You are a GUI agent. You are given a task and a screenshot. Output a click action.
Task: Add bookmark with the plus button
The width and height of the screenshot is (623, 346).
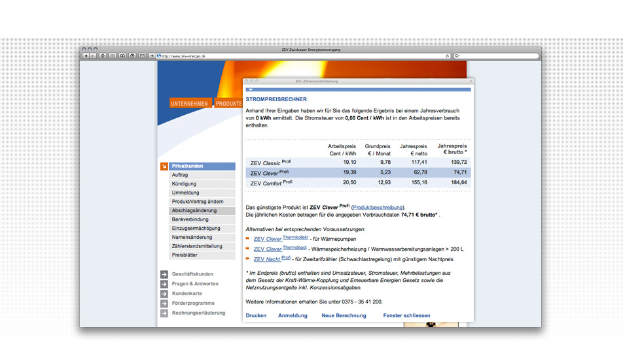(152, 56)
